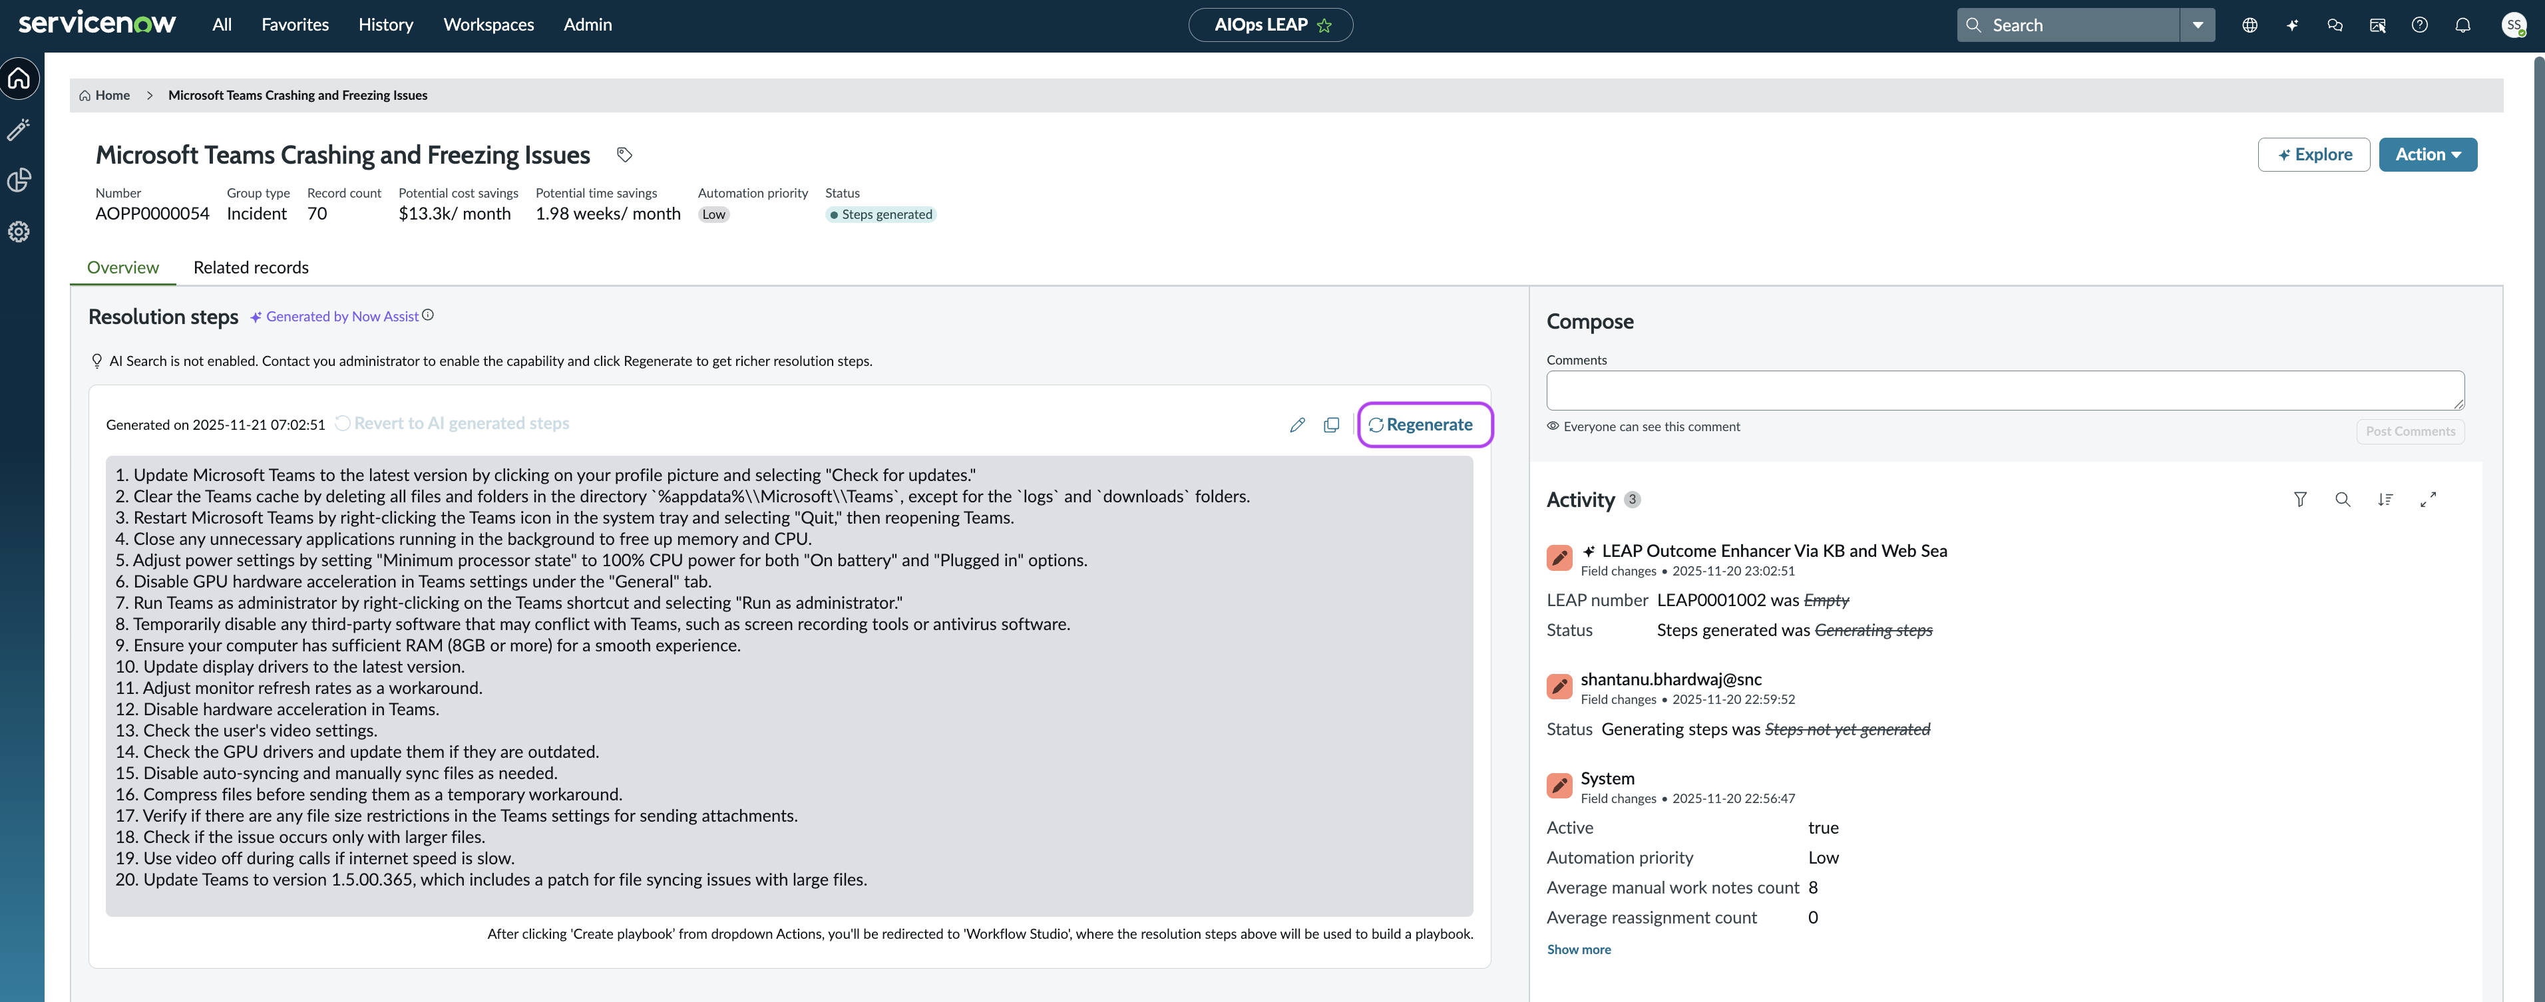The width and height of the screenshot is (2545, 1002).
Task: Click the "Steps generated" status badge
Action: pyautogui.click(x=881, y=215)
